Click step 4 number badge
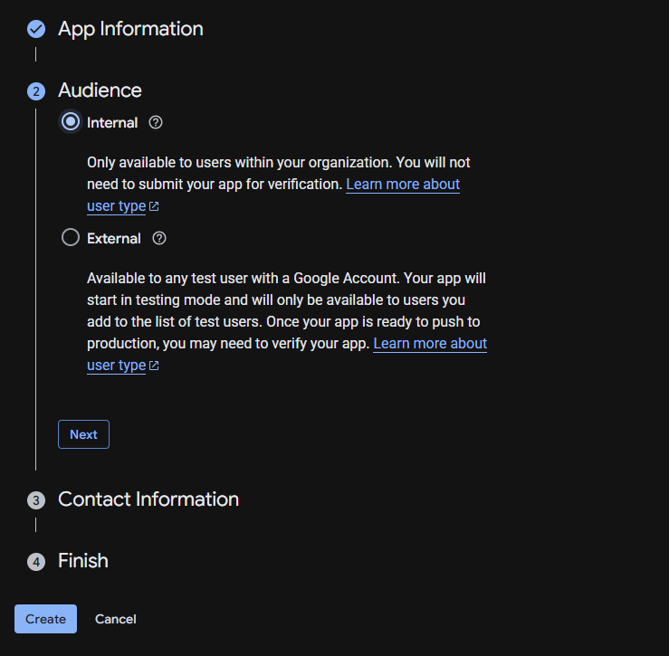 [x=36, y=562]
